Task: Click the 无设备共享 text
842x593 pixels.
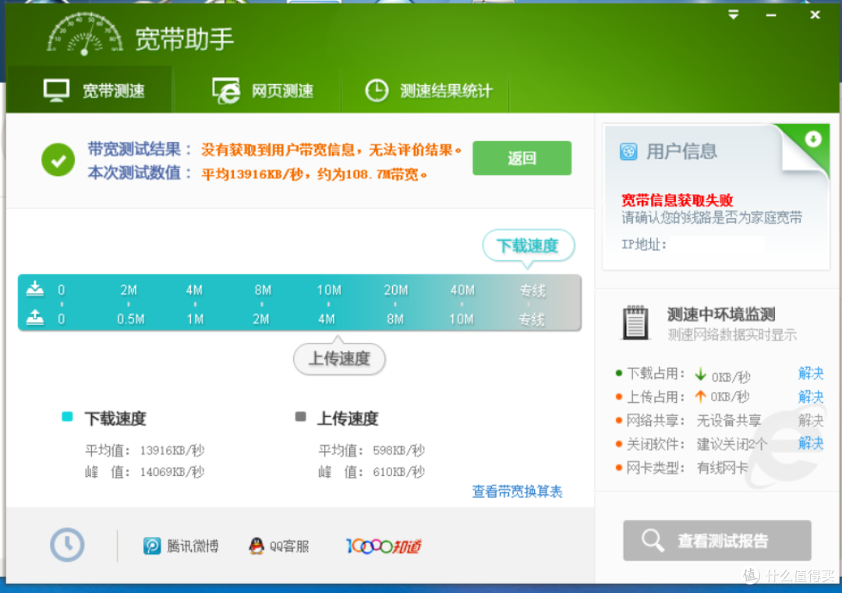Action: click(x=729, y=421)
